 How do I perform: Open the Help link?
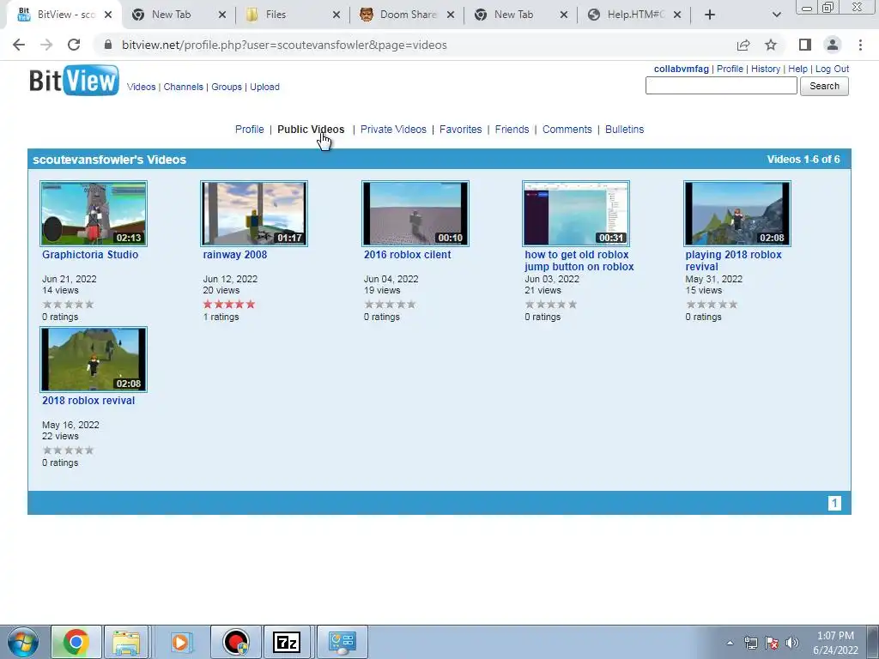[x=797, y=69]
